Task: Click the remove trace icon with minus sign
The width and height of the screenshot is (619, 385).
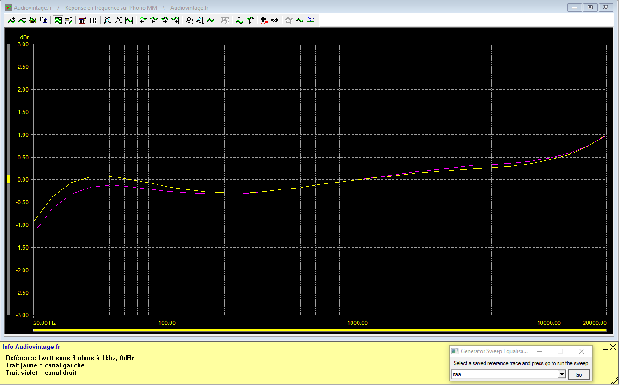Action: point(22,20)
